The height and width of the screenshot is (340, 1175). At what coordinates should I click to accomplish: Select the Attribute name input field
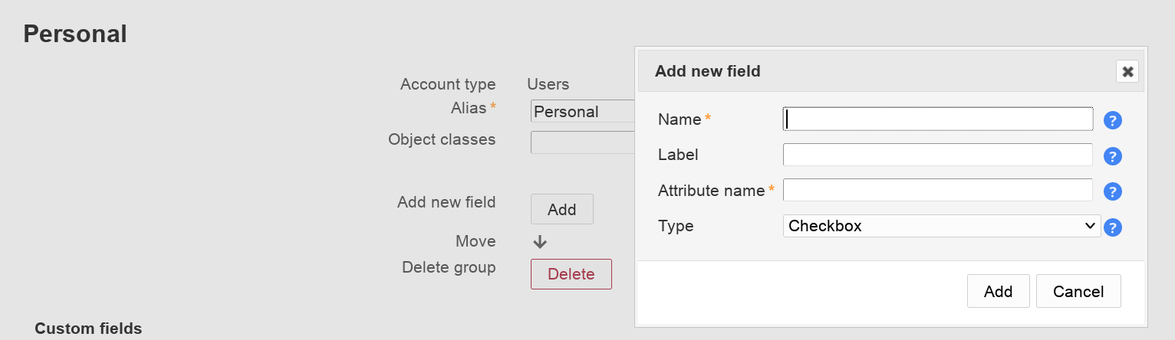click(x=937, y=190)
